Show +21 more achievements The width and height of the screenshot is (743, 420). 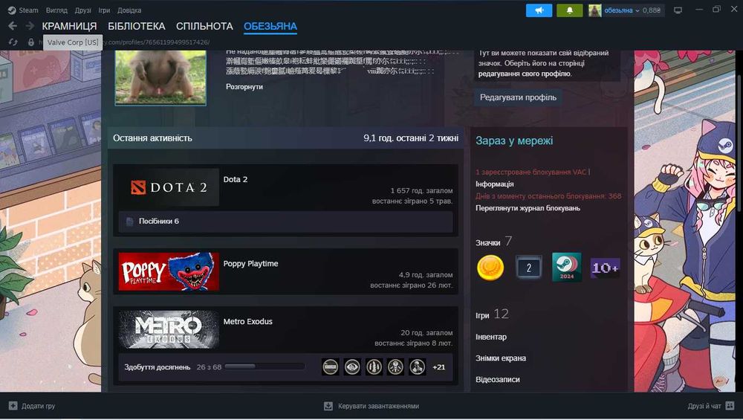coord(439,367)
